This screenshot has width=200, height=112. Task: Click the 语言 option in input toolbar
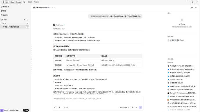[x=66, y=107]
